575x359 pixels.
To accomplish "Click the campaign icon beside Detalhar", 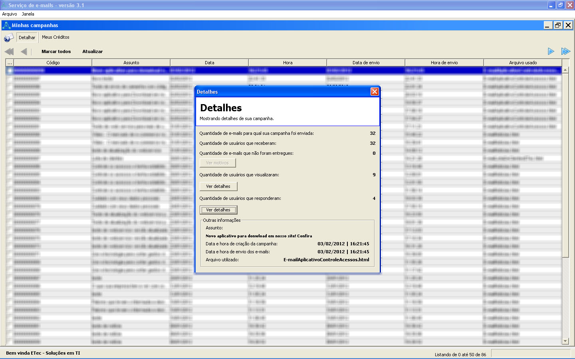I will (x=8, y=38).
